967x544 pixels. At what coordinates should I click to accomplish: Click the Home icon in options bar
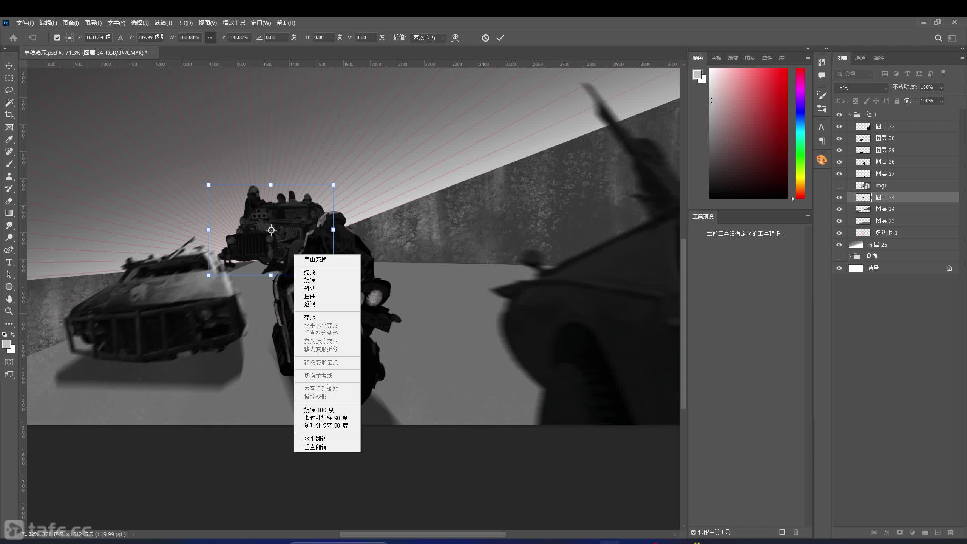coord(14,38)
